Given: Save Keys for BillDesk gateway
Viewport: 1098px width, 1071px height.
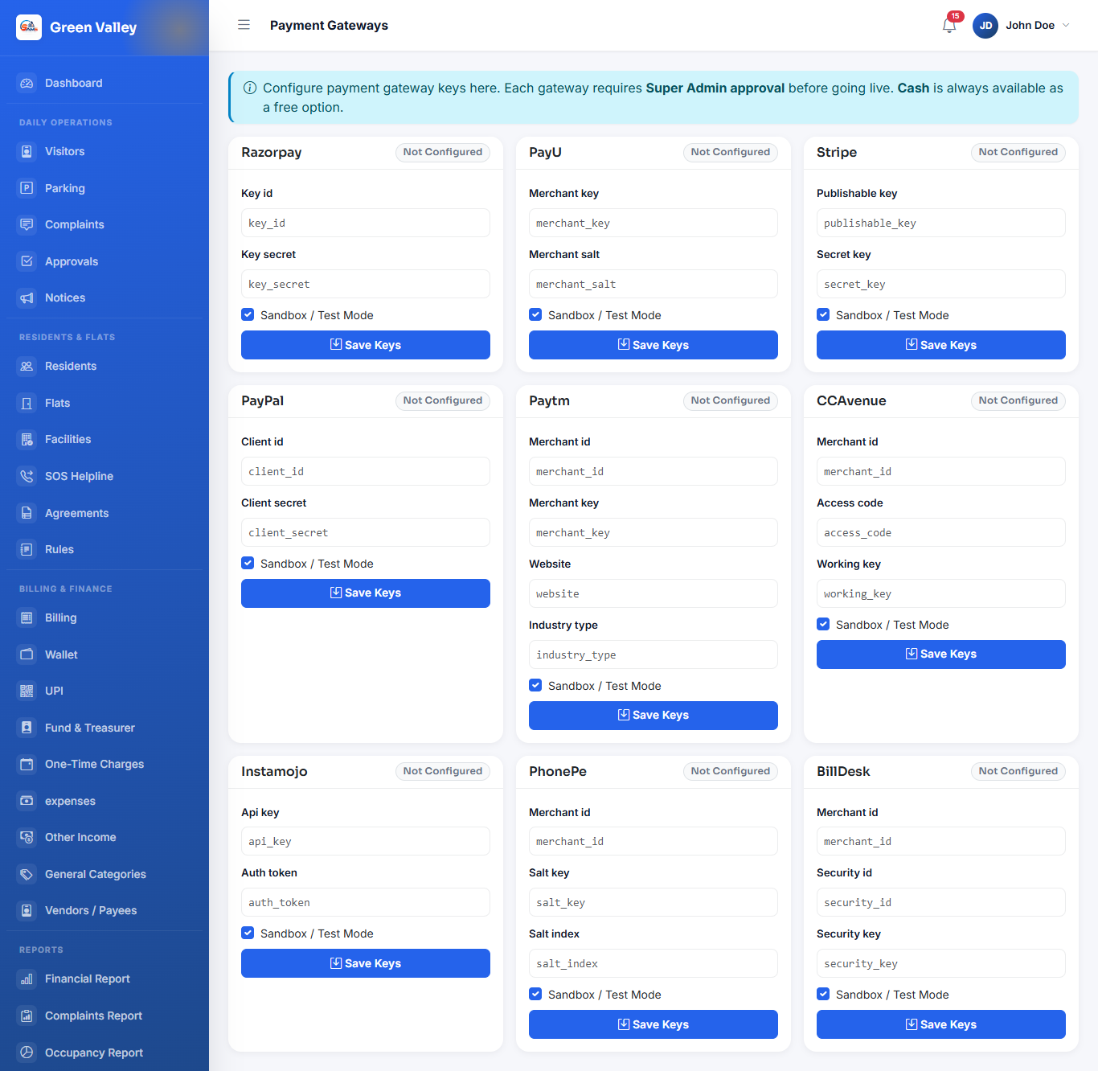Looking at the screenshot, I should 941,1024.
